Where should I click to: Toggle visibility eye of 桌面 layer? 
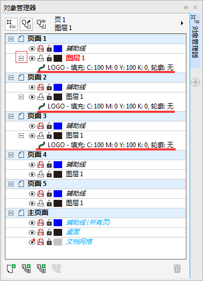click(x=32, y=233)
